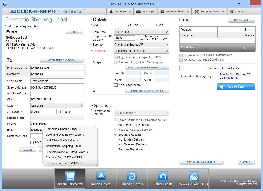Click GET SHIPPING SUPPLIES button

tap(202, 163)
